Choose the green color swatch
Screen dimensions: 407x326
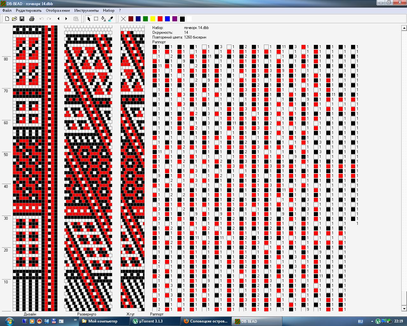(x=145, y=19)
